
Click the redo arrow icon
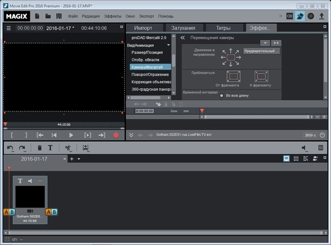point(22,148)
